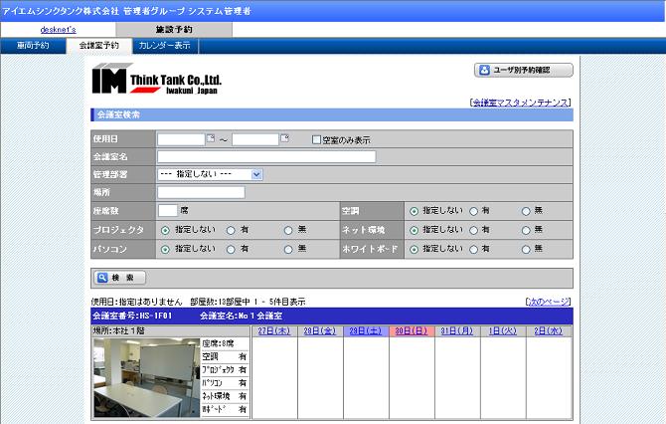Go to 次のページ link
The height and width of the screenshot is (424, 666).
click(x=548, y=301)
